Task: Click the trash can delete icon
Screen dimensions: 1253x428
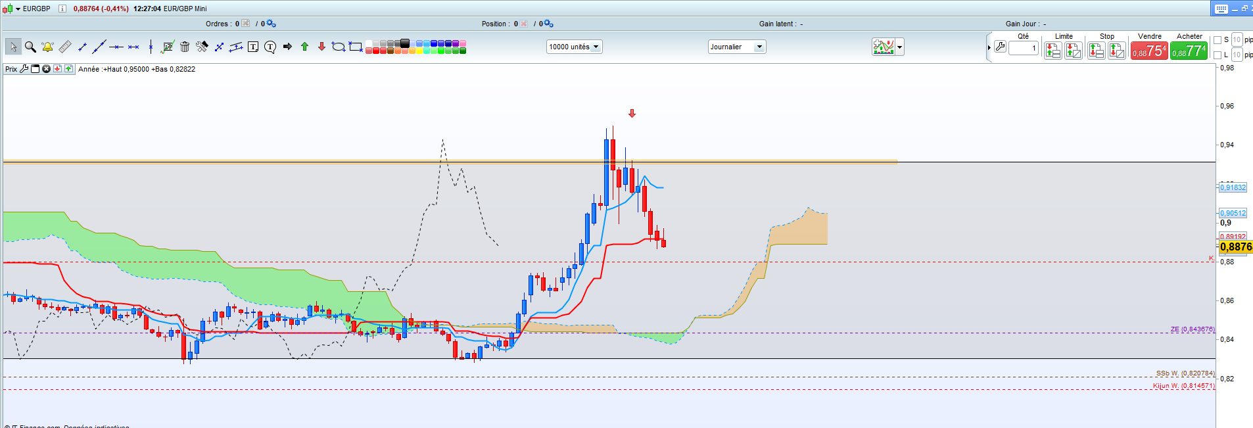Action: [x=185, y=47]
